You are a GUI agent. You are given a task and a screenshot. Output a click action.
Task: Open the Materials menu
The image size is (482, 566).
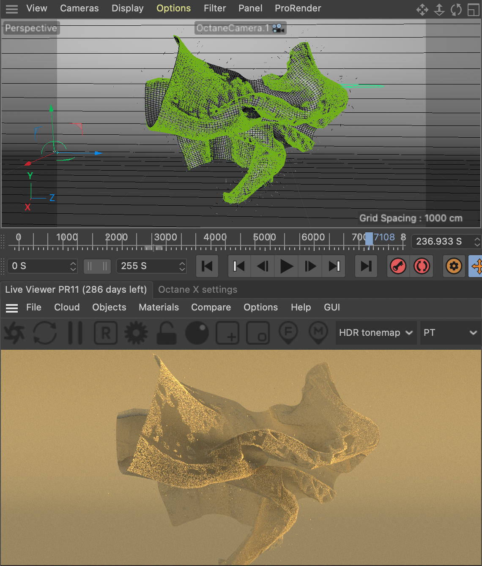pos(159,307)
